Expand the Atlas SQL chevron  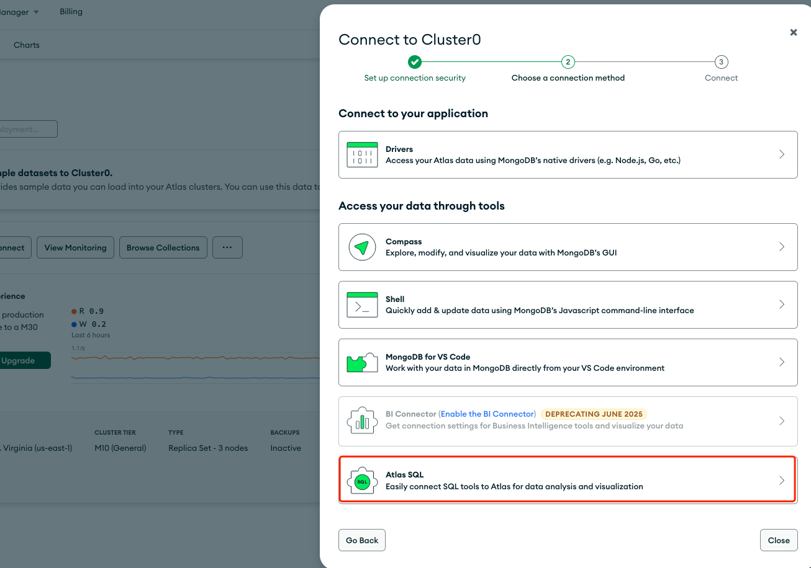pos(782,481)
